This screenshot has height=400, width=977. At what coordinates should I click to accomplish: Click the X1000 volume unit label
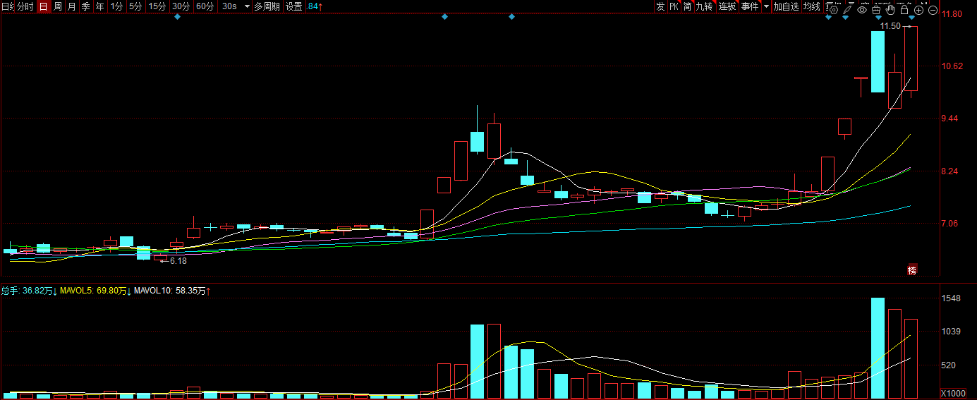click(953, 393)
